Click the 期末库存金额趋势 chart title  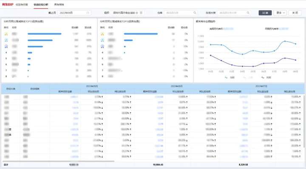coord(206,21)
